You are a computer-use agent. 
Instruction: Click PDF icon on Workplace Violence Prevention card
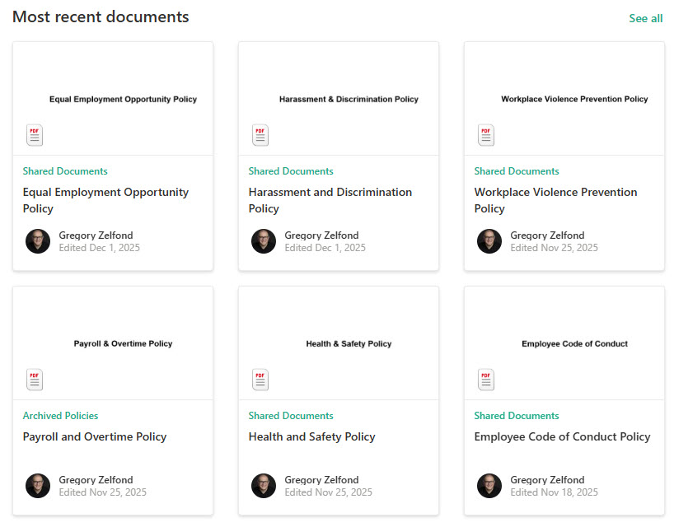click(486, 135)
